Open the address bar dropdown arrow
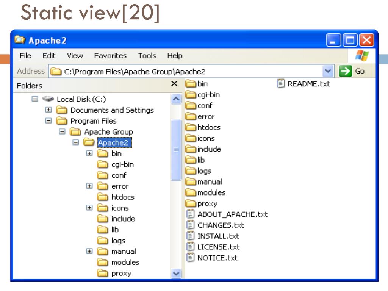Image resolution: width=388 pixels, height=291 pixels. (x=328, y=71)
